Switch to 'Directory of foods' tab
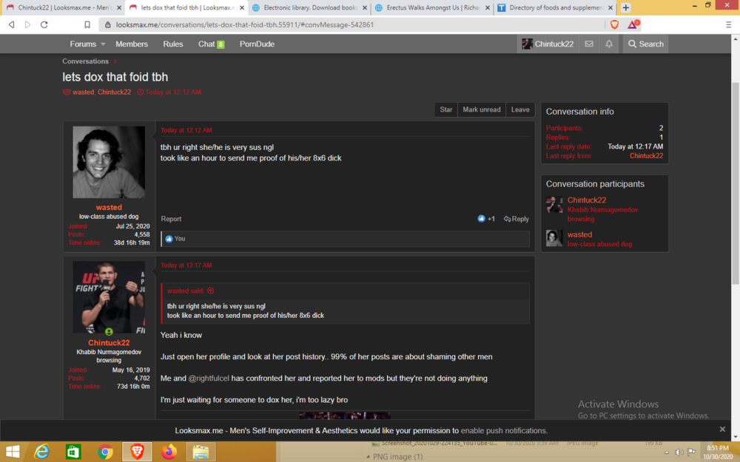Screen dimensions: 740x462 pyautogui.click(x=555, y=7)
